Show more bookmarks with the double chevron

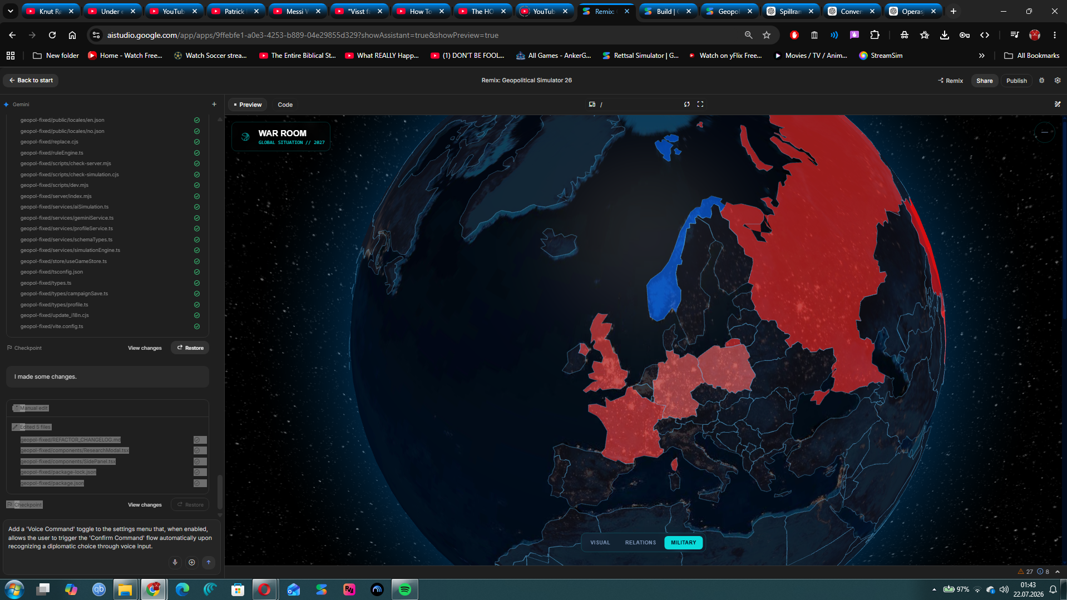coord(982,56)
